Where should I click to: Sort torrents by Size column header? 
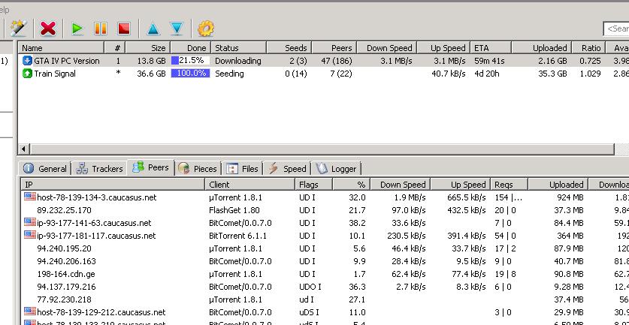[147, 48]
